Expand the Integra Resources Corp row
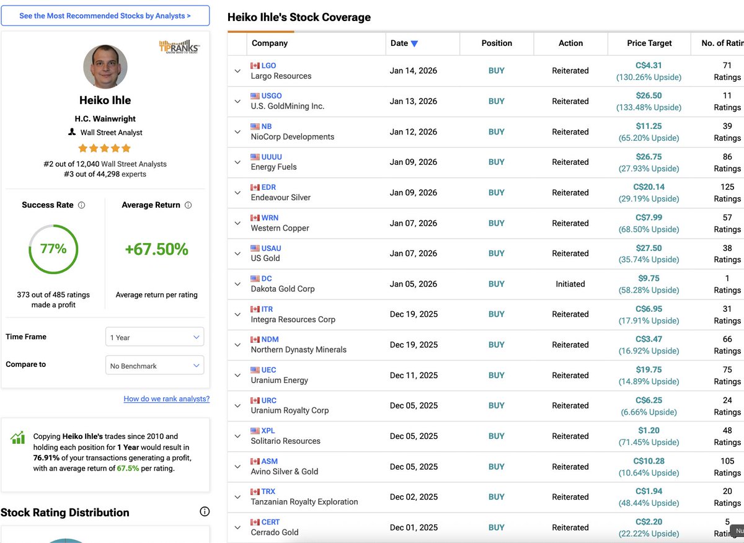This screenshot has width=744, height=543. click(237, 314)
